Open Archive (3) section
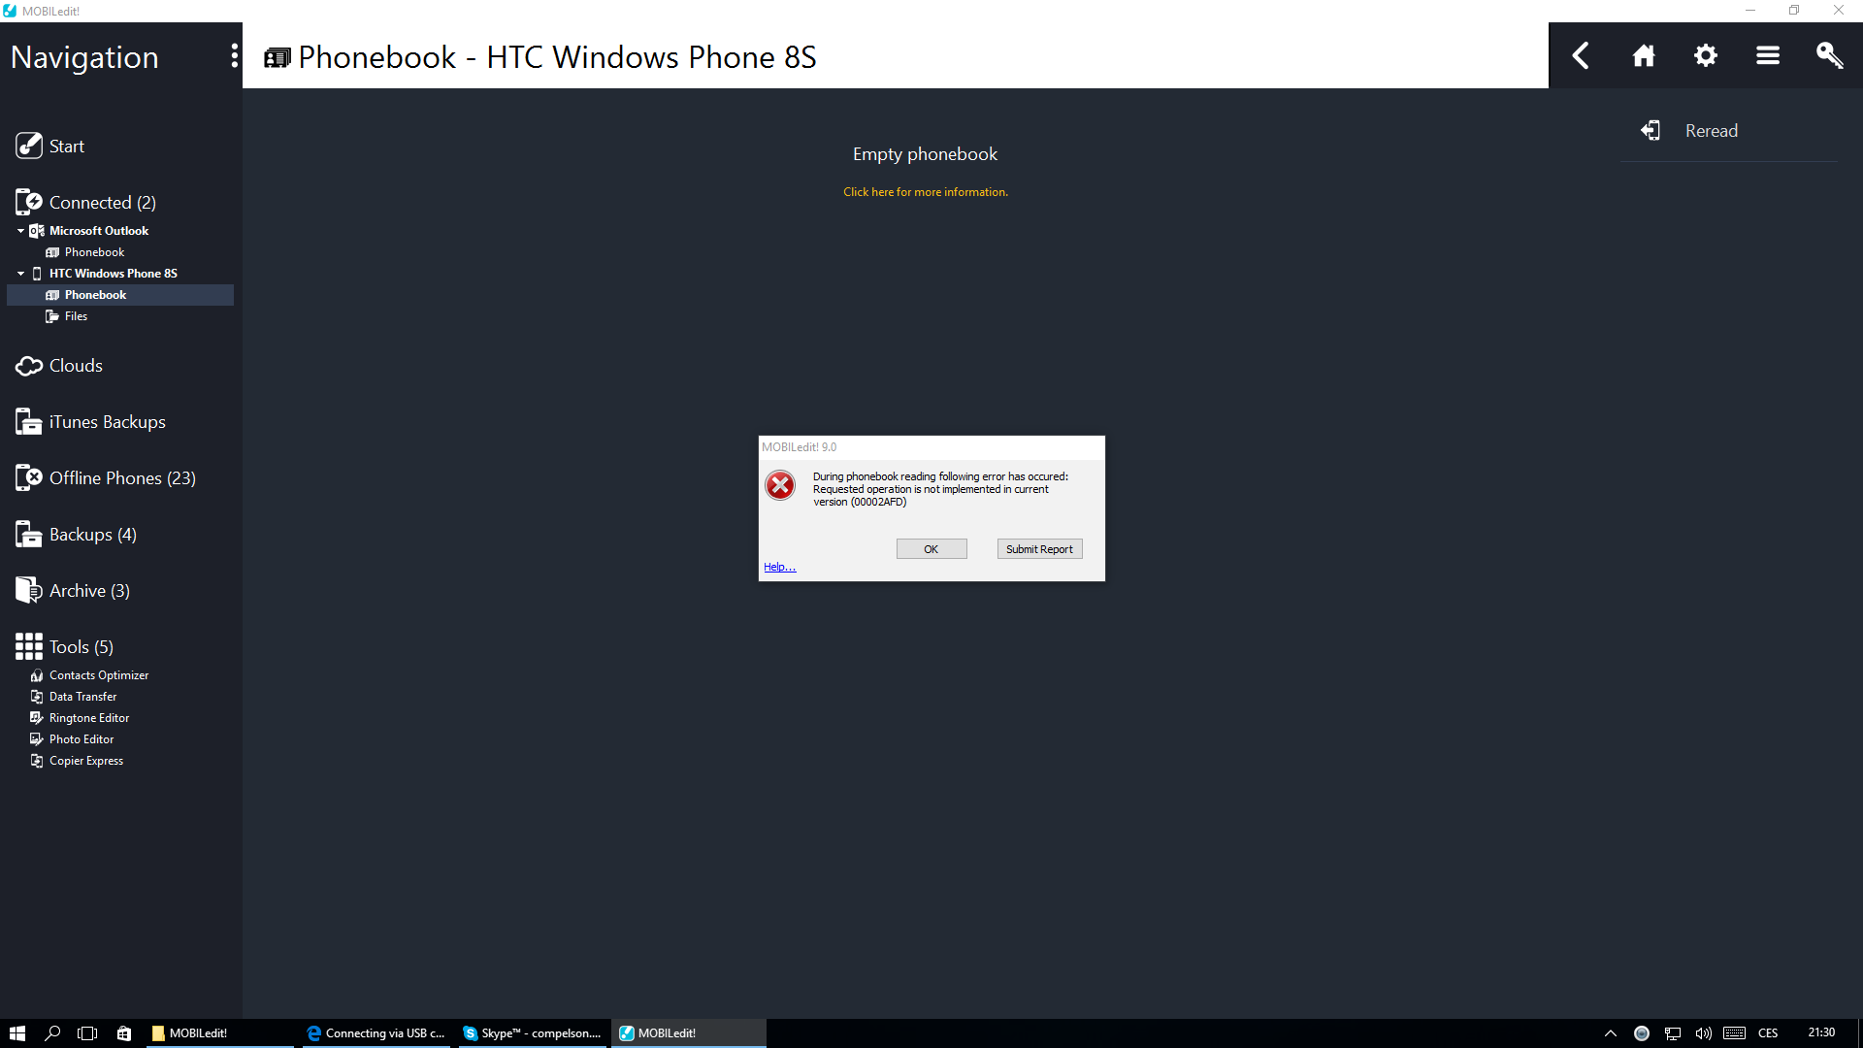Viewport: 1863px width, 1048px height. 89,591
